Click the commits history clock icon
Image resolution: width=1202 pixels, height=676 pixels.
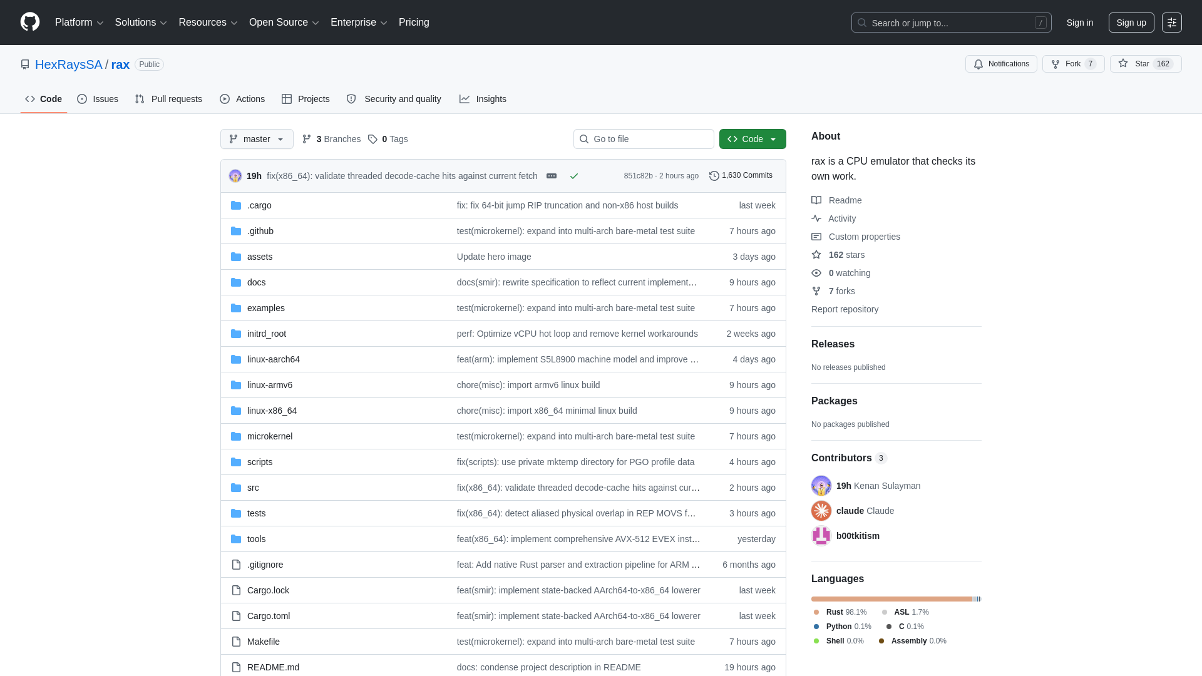coord(714,176)
